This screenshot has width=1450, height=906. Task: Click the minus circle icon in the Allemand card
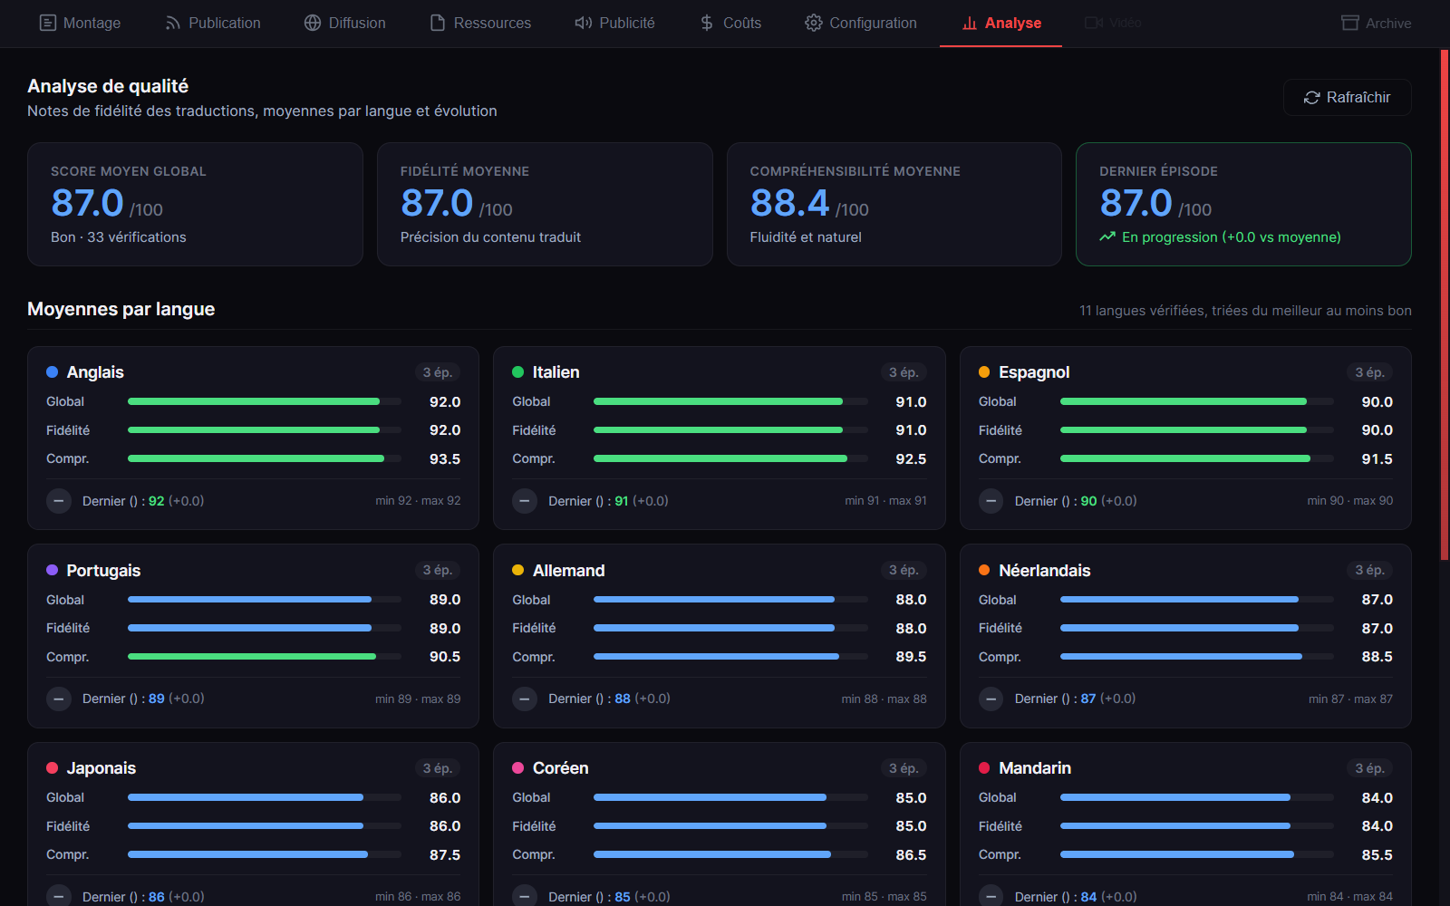point(525,699)
